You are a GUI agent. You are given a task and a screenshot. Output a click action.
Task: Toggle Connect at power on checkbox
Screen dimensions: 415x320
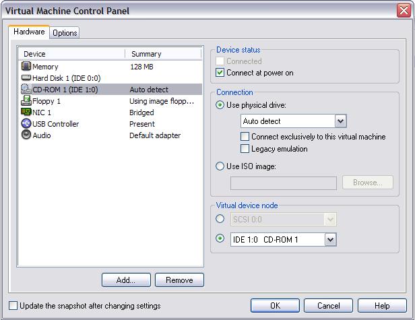pyautogui.click(x=220, y=73)
